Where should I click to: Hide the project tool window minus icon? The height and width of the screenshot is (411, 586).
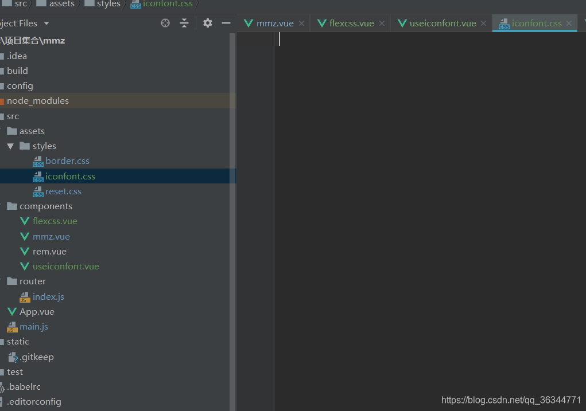pos(226,23)
